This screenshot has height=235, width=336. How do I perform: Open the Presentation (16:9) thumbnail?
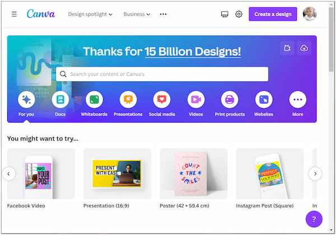[x=117, y=173]
